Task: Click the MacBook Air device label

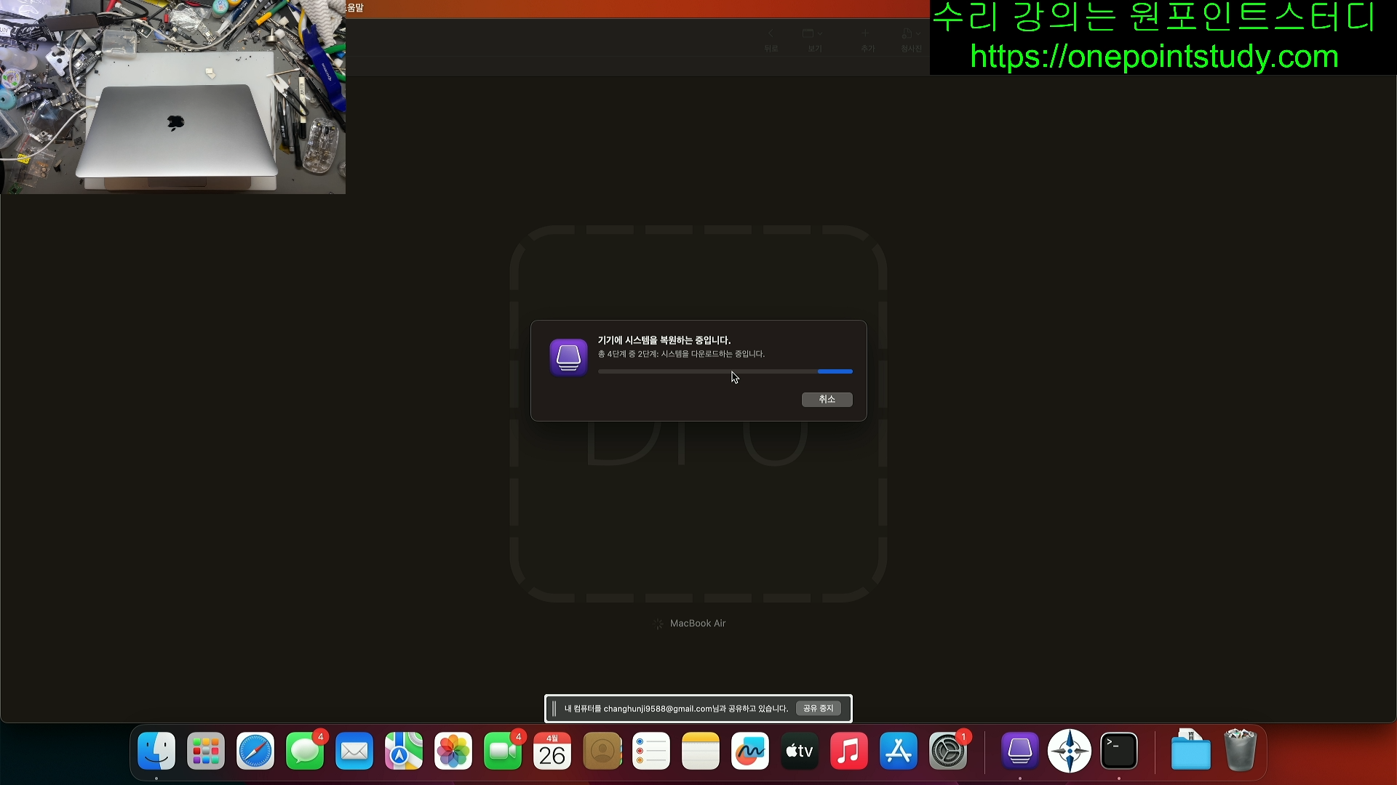Action: [x=698, y=623]
